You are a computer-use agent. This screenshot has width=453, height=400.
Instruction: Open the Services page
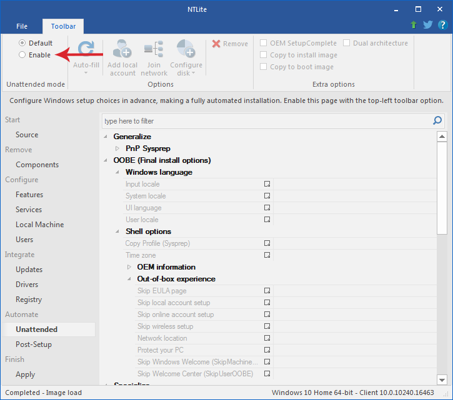coord(29,210)
